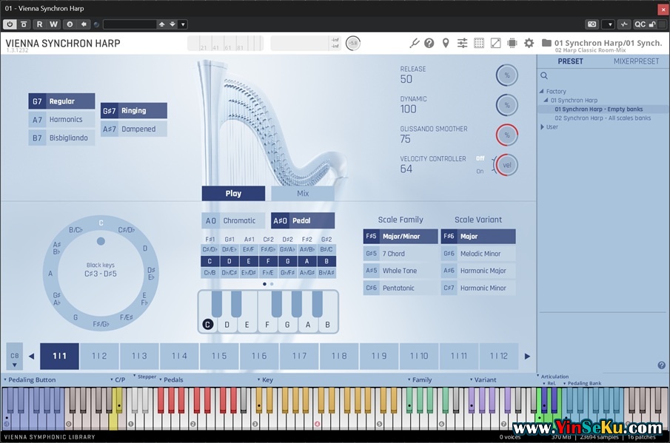670x443 pixels.
Task: Open the mixer sliders icon
Action: pyautogui.click(x=463, y=43)
